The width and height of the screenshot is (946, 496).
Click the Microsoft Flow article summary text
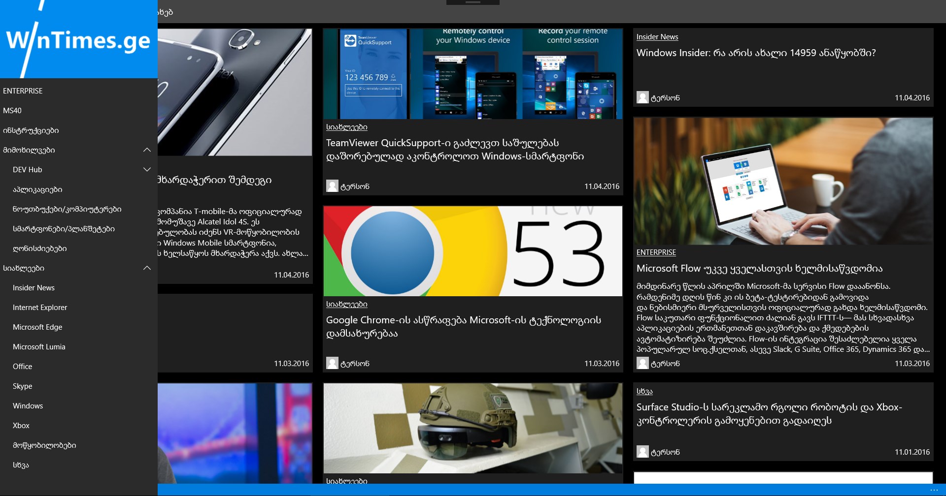(783, 318)
